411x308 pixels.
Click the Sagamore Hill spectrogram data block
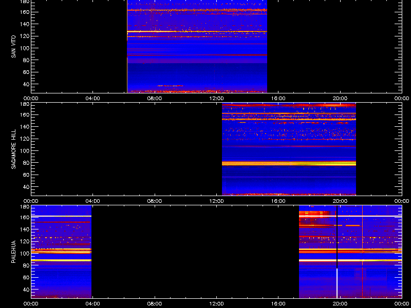289,149
